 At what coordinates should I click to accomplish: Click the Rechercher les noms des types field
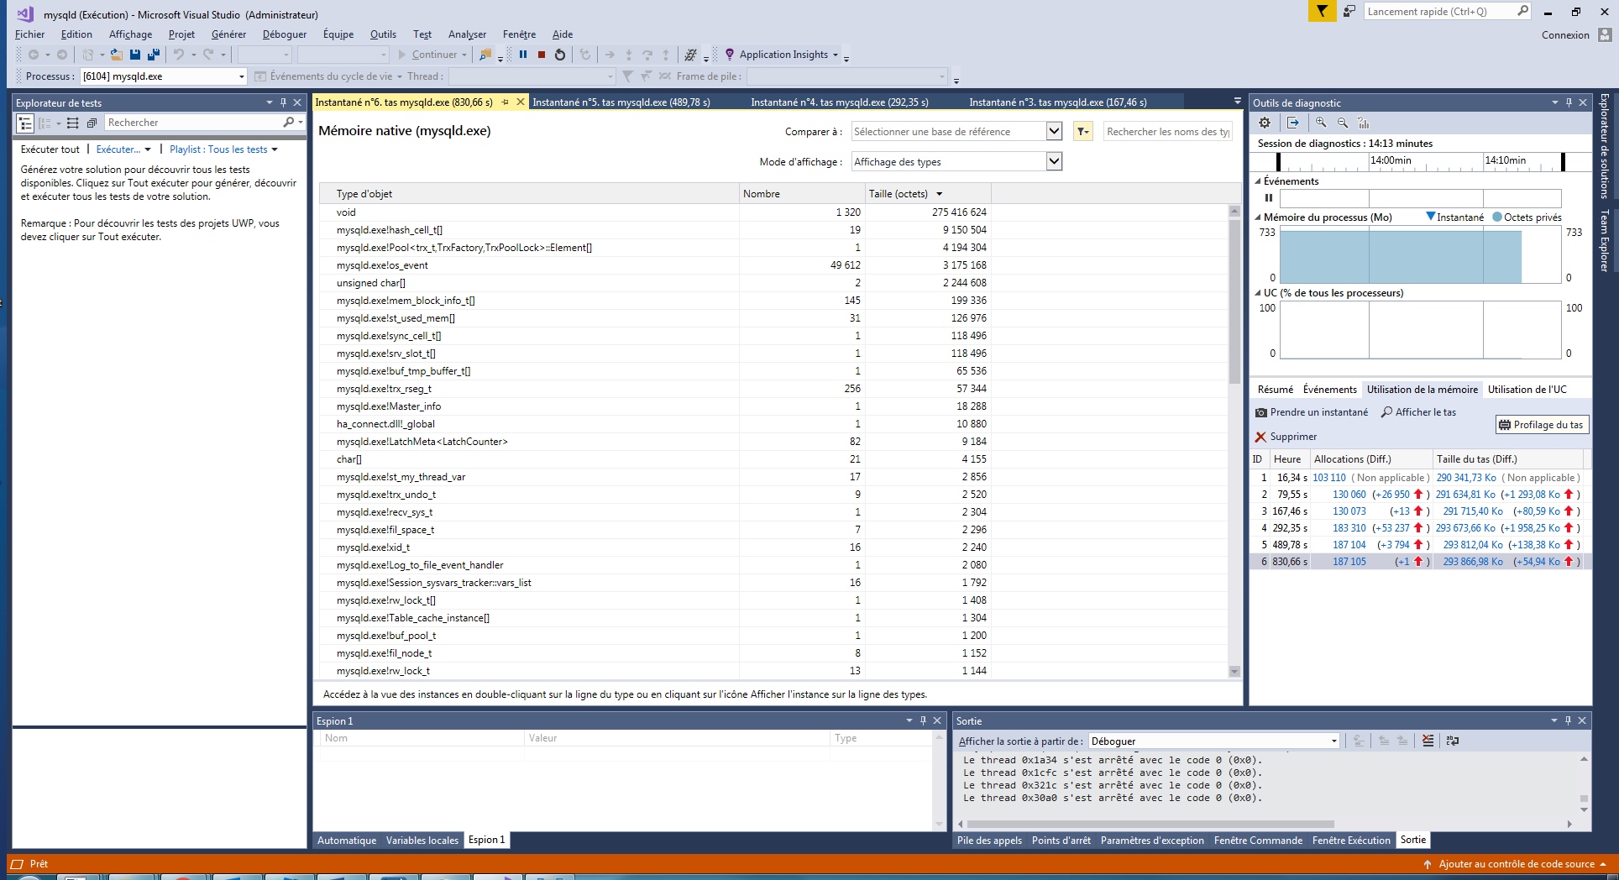(x=1167, y=132)
